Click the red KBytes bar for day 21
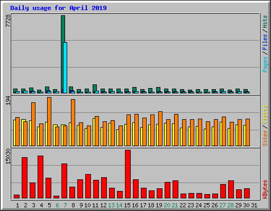 [x=176, y=189]
